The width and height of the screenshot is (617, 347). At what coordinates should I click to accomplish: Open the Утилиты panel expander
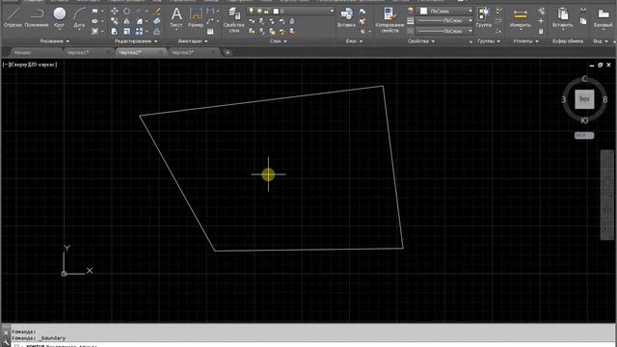click(x=525, y=40)
